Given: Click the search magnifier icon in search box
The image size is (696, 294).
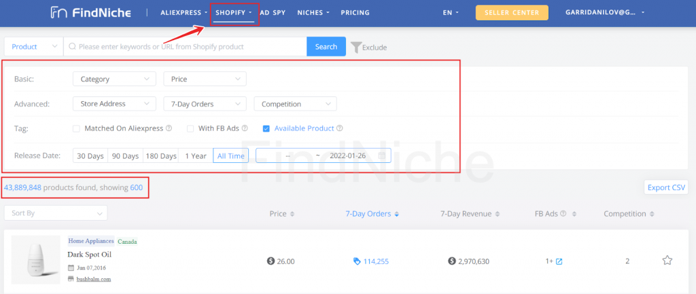Looking at the screenshot, I should point(71,47).
